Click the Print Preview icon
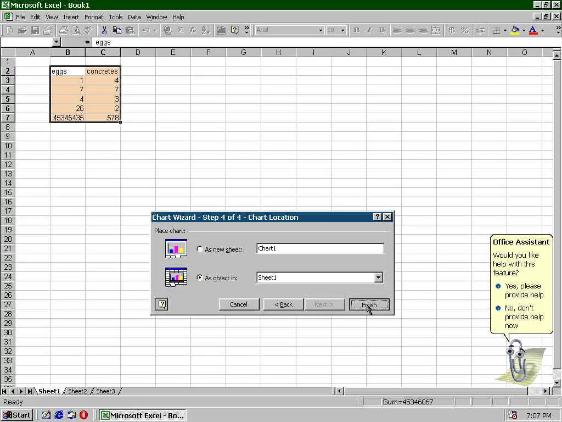The image size is (562, 422). click(x=76, y=31)
